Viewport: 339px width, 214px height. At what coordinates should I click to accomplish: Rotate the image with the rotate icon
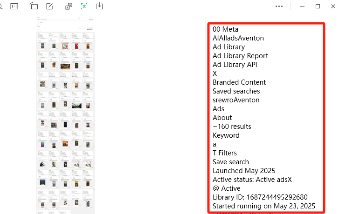tap(34, 6)
